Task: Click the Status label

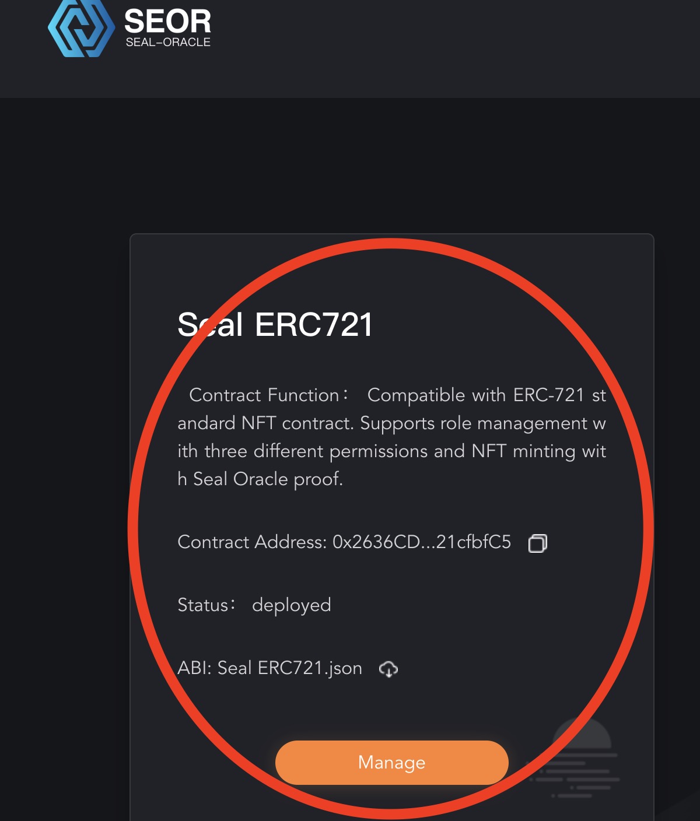Action: 203,605
